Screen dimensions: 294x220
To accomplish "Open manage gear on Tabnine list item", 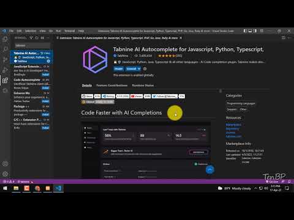I will tap(48, 61).
